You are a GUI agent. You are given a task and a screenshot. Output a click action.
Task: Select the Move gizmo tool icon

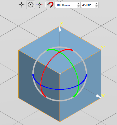[x=22, y=5]
